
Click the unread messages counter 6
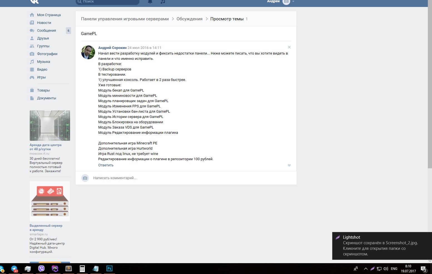click(x=68, y=31)
